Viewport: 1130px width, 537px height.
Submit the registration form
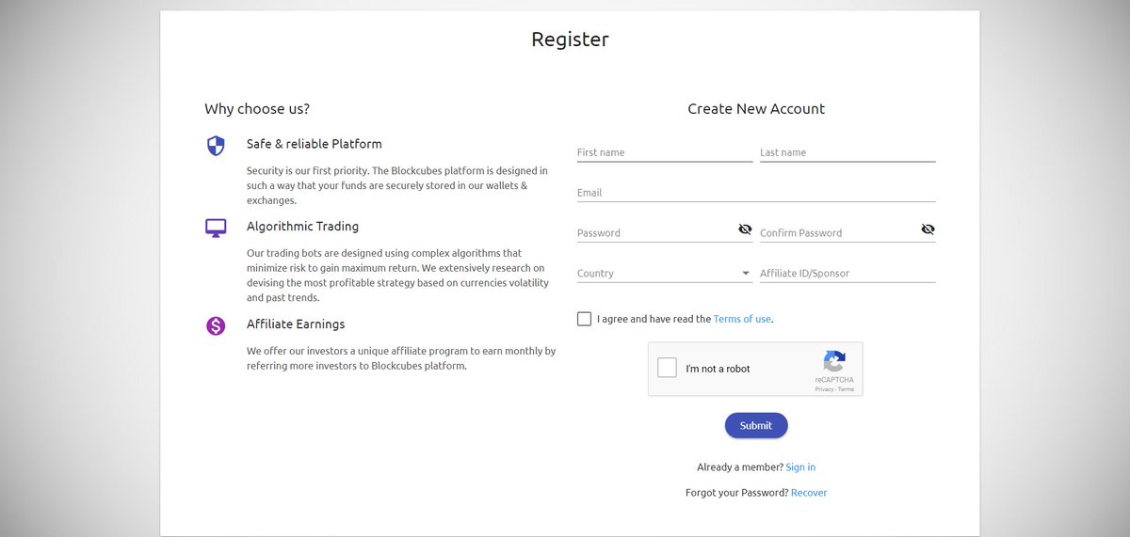[x=756, y=425]
